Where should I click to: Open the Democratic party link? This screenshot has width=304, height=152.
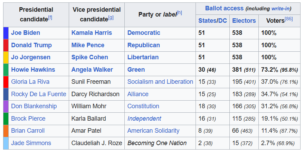point(144,33)
